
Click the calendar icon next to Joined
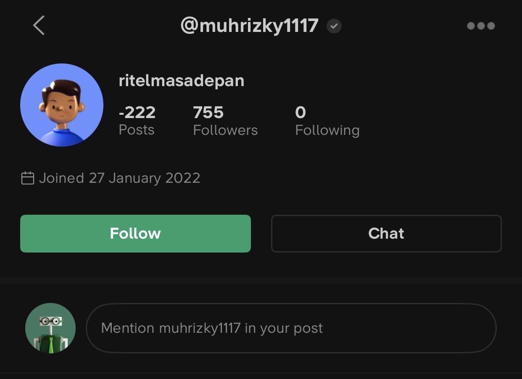click(28, 178)
